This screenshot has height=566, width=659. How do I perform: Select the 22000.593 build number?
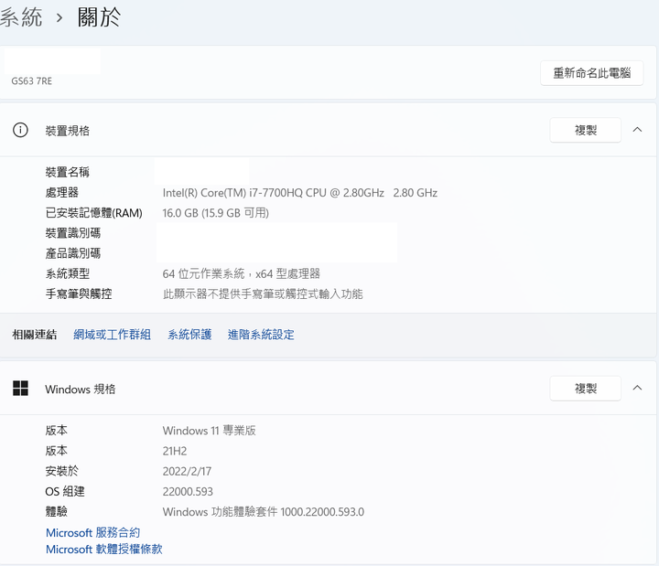pos(188,491)
